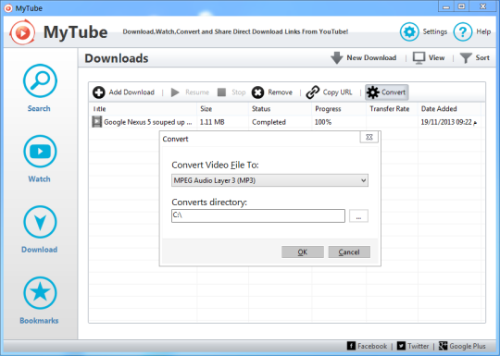
Task: Open the Download section in sidebar
Action: tap(40, 229)
